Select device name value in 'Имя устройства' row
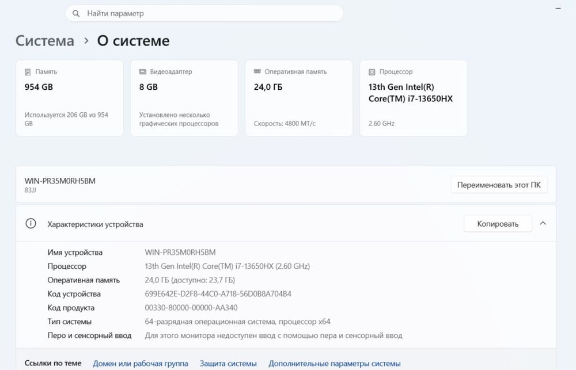The image size is (576, 370). pyautogui.click(x=180, y=253)
